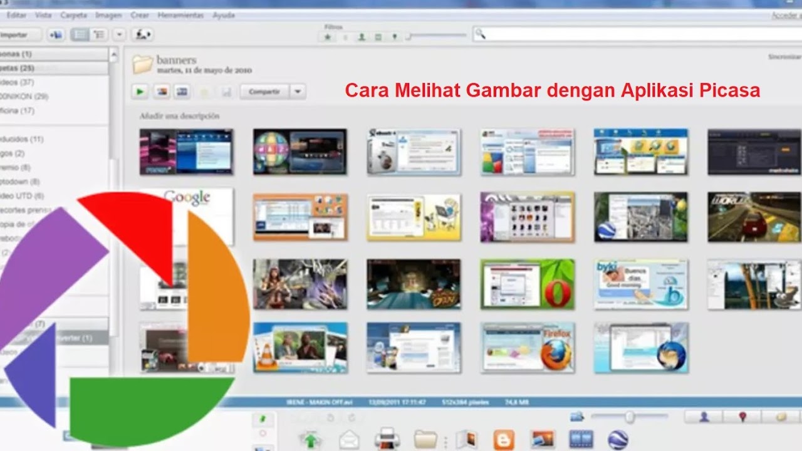Enable flat folder list view
The width and height of the screenshot is (802, 451).
pyautogui.click(x=80, y=35)
